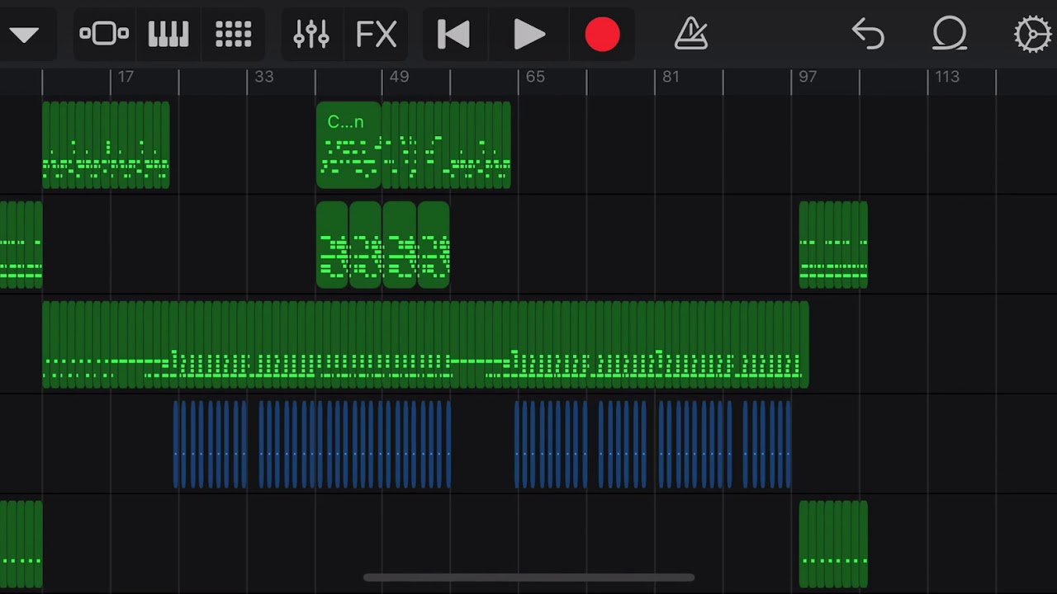This screenshot has width=1057, height=594.
Task: Select bottom-track green region at bar 97
Action: tap(833, 544)
